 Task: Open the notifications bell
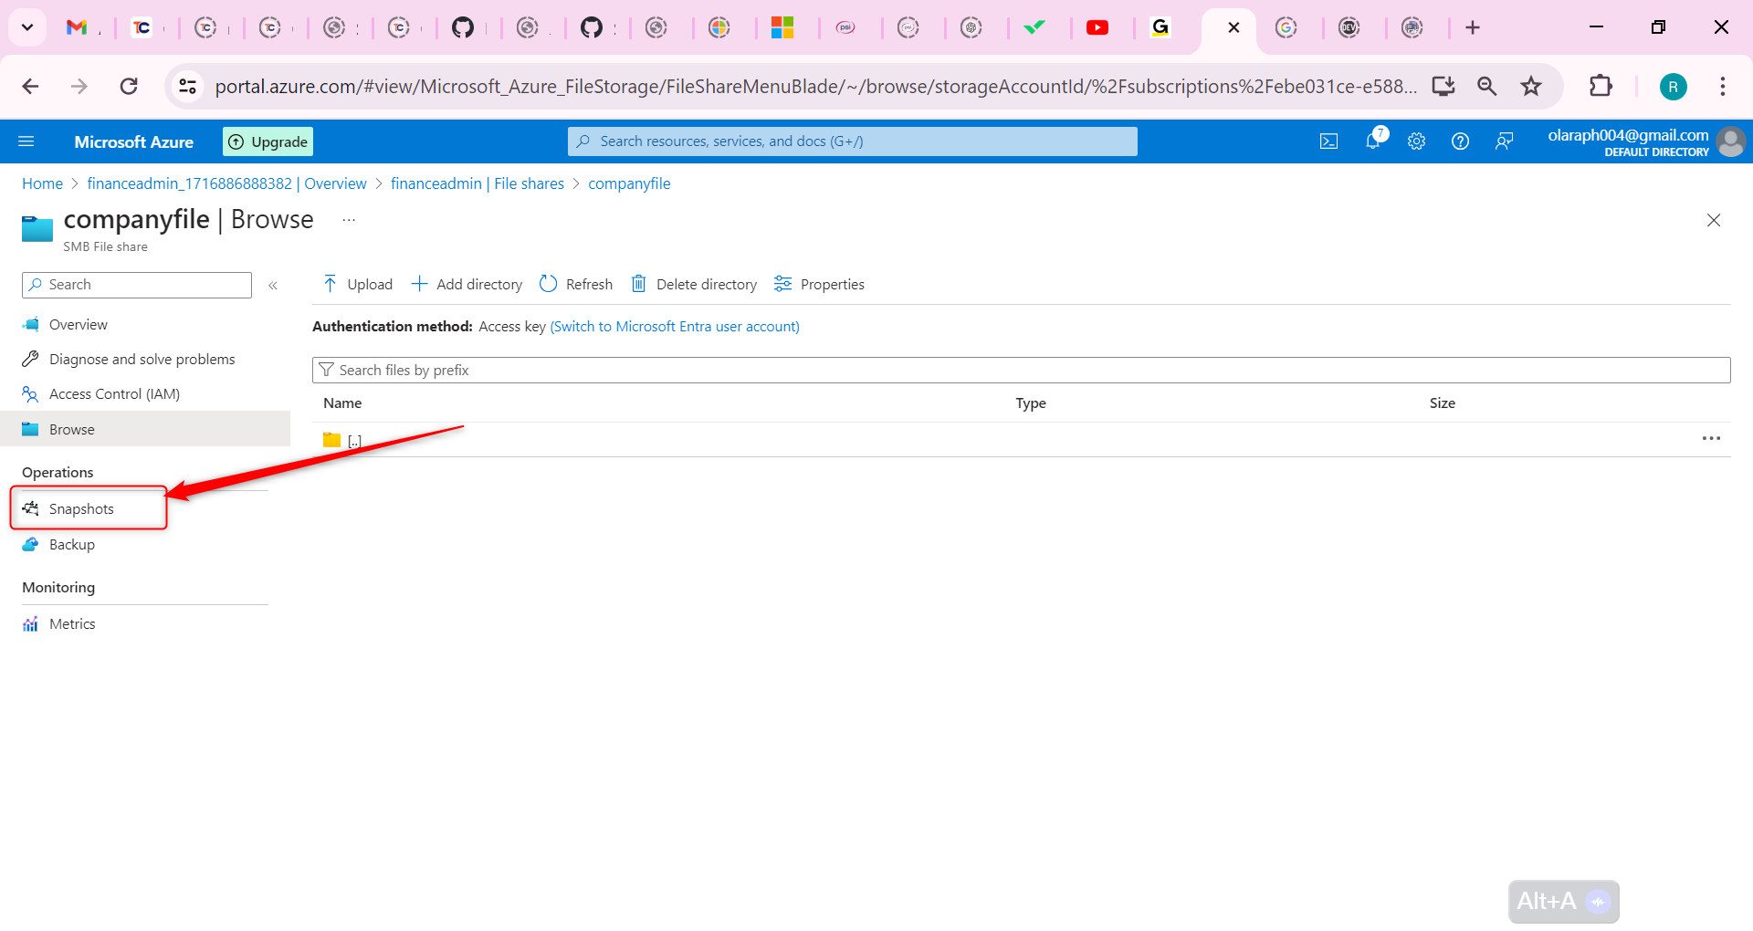click(x=1373, y=141)
